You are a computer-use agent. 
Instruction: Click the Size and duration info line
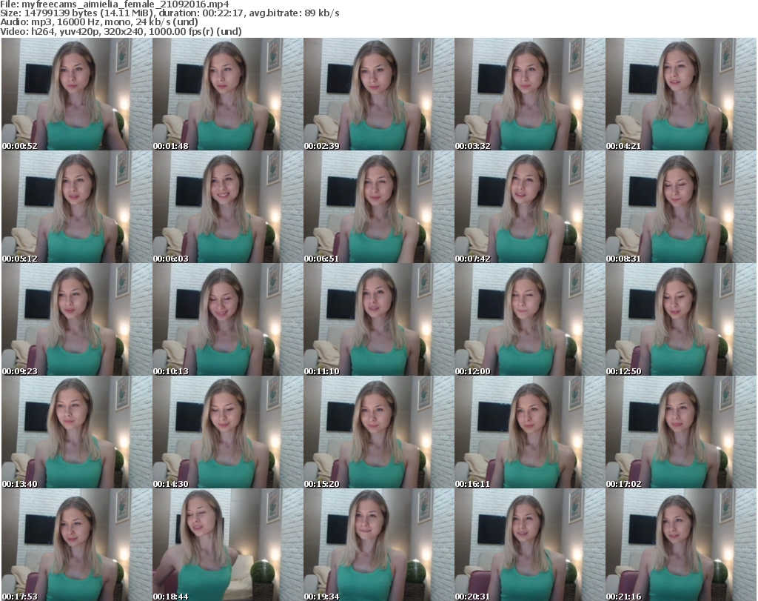click(x=170, y=13)
